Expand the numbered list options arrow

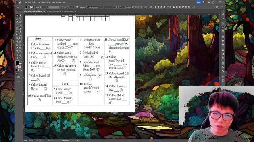pos(147,7)
